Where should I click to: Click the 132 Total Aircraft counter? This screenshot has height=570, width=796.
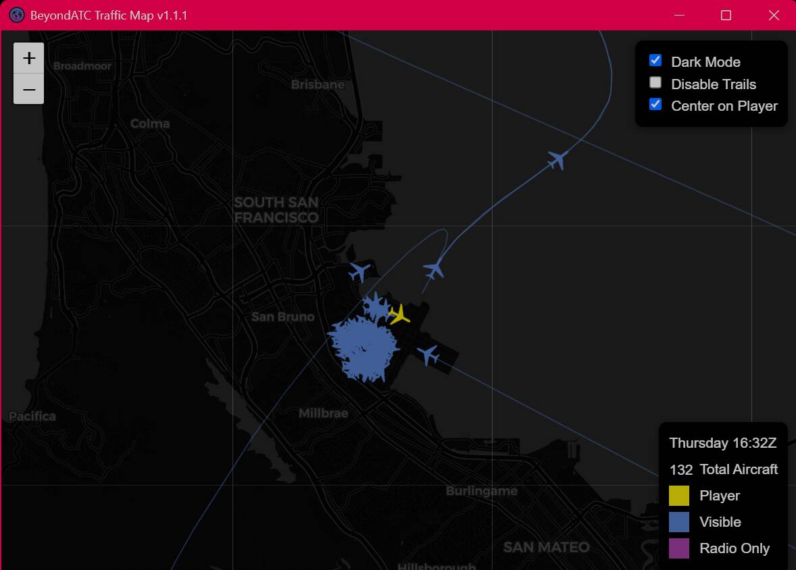(723, 469)
